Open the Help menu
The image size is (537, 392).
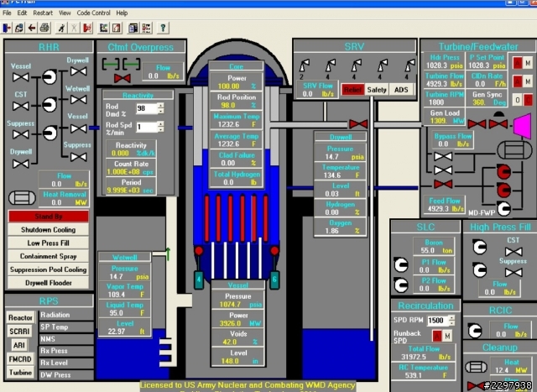[x=122, y=13]
